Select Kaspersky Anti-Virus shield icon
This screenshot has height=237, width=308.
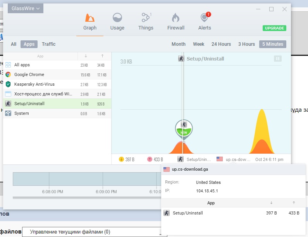pos(8,84)
